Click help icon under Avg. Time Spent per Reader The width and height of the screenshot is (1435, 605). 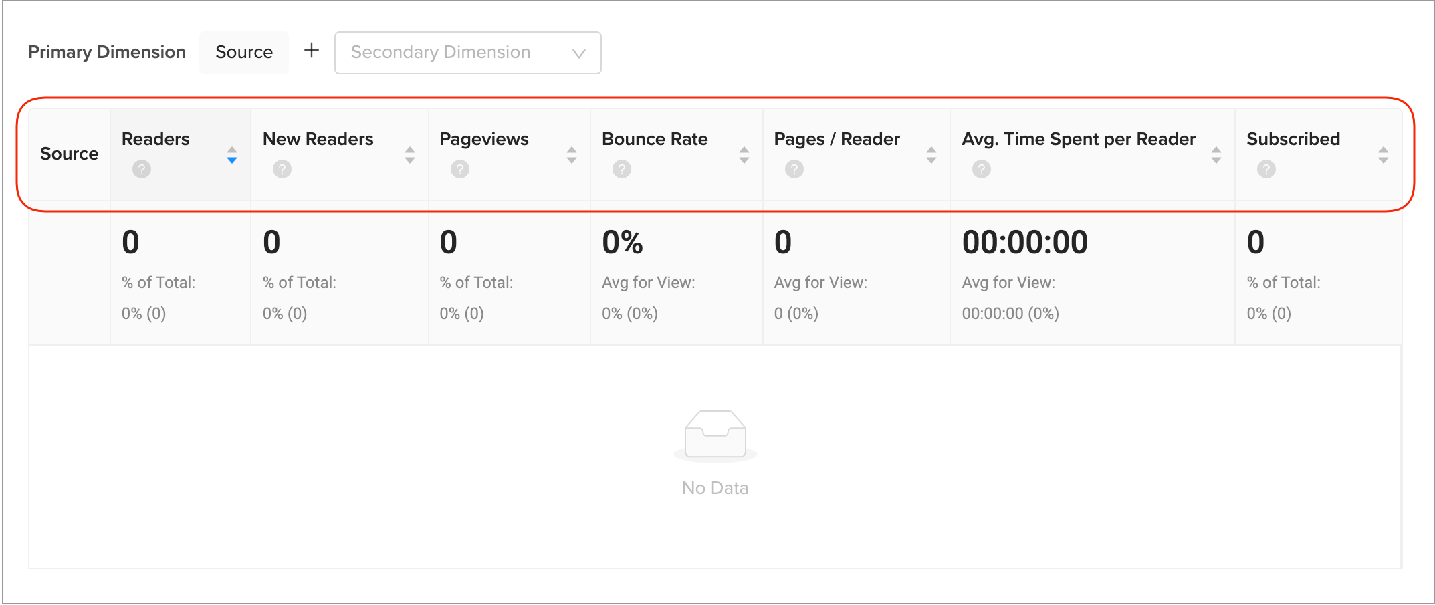981,169
